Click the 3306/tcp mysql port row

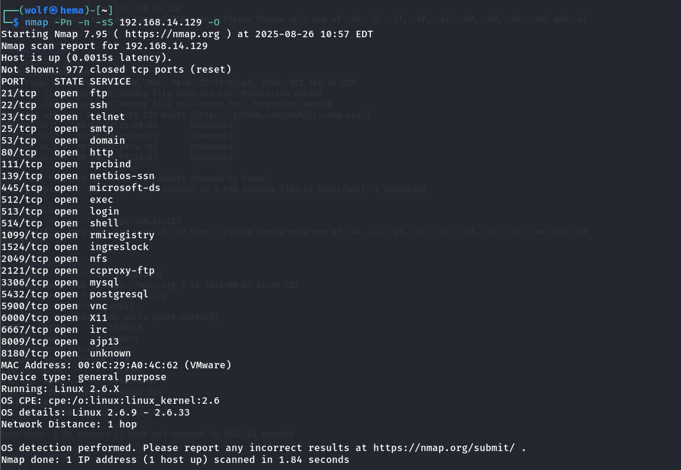point(60,283)
